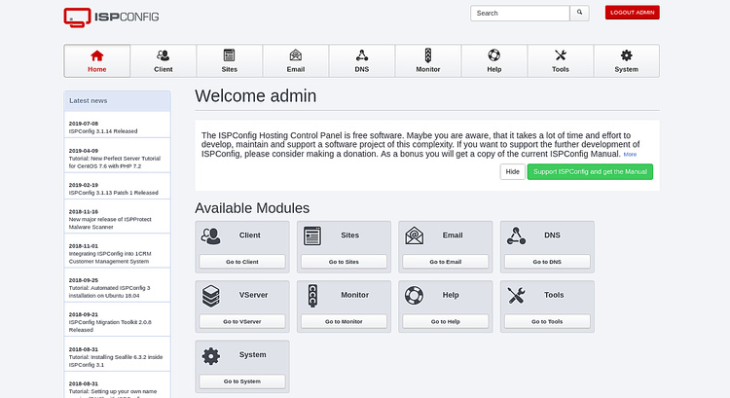Viewport: 730px width, 398px height.
Task: Open ISPConfig 3.1.14 Released news item
Action: [x=103, y=130]
